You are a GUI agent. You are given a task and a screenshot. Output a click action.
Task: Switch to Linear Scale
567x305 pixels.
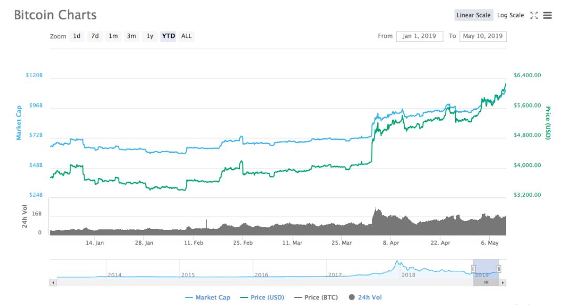click(474, 15)
